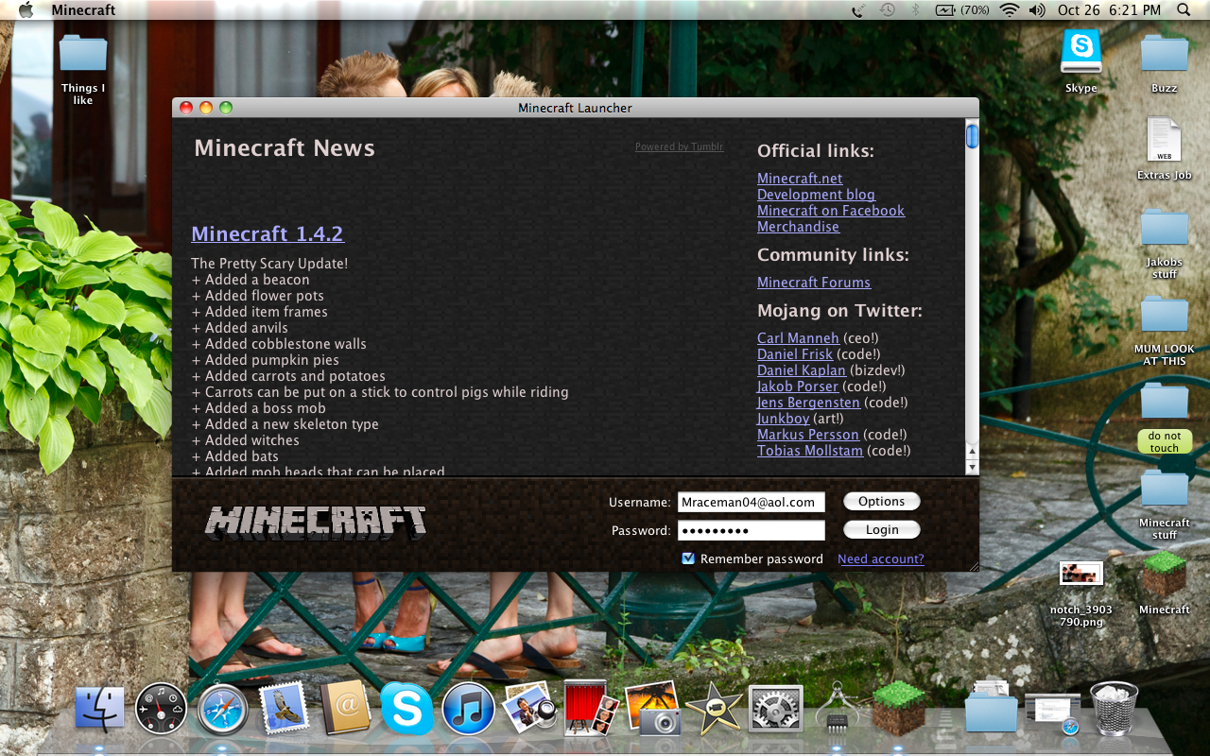Image resolution: width=1210 pixels, height=756 pixels.
Task: Open Jens Bergensten's Twitter link
Action: click(808, 403)
